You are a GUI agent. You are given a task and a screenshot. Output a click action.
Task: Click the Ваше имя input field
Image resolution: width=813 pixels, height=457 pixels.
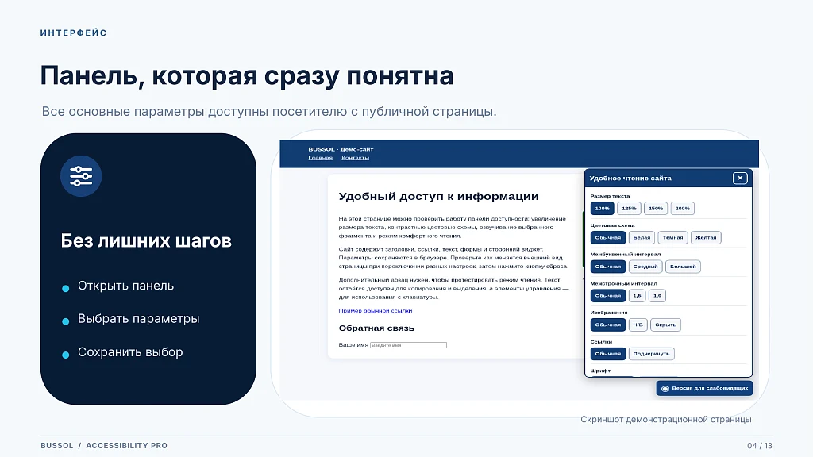[x=408, y=345]
